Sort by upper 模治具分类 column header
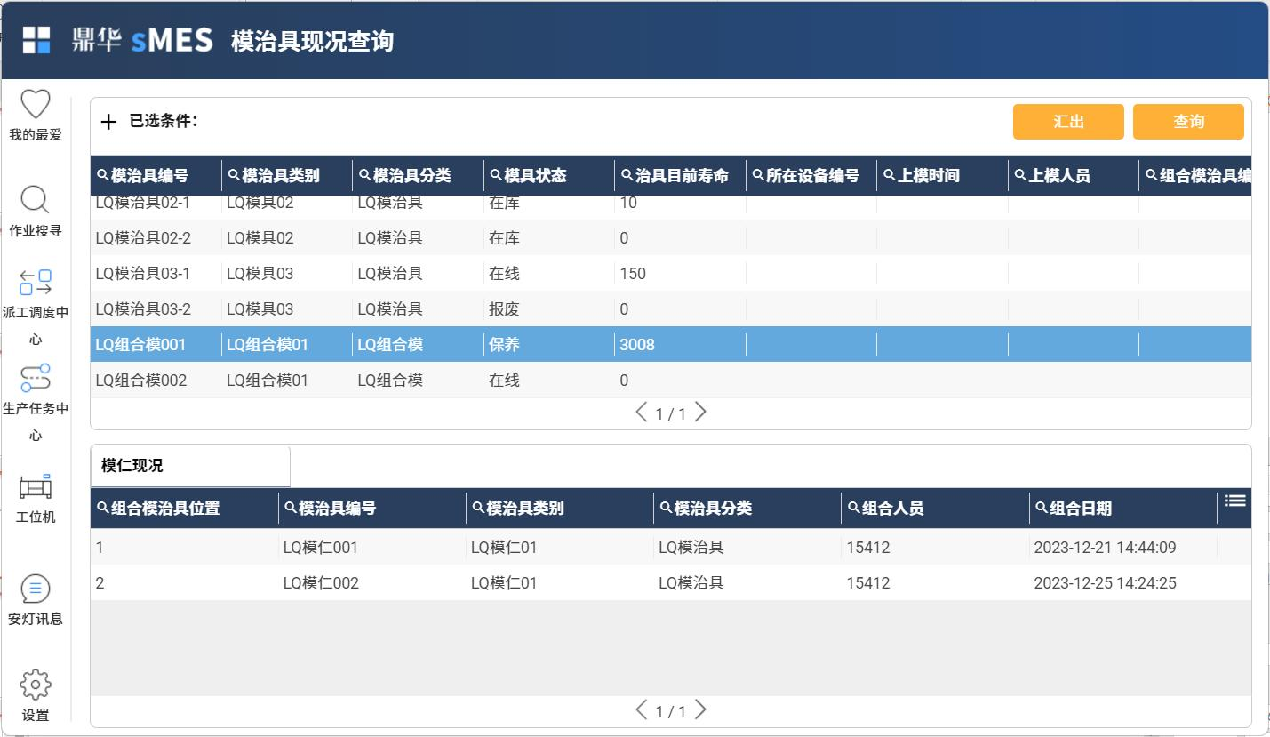 coord(412,176)
